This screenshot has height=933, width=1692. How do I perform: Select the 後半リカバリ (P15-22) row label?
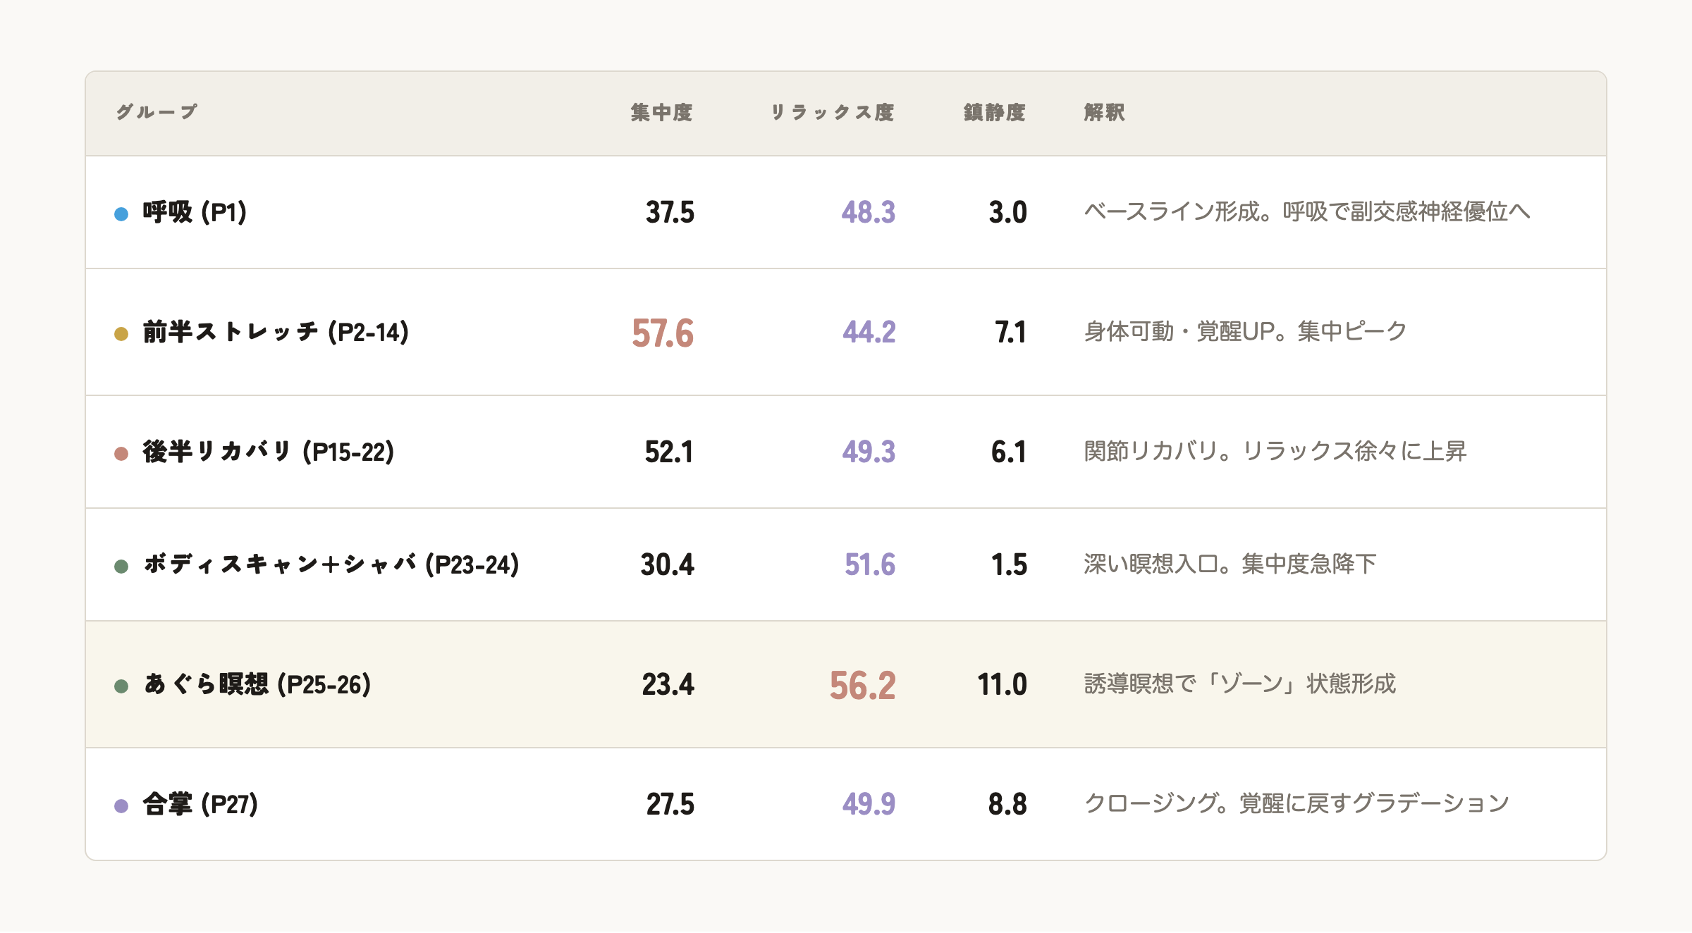(x=269, y=452)
